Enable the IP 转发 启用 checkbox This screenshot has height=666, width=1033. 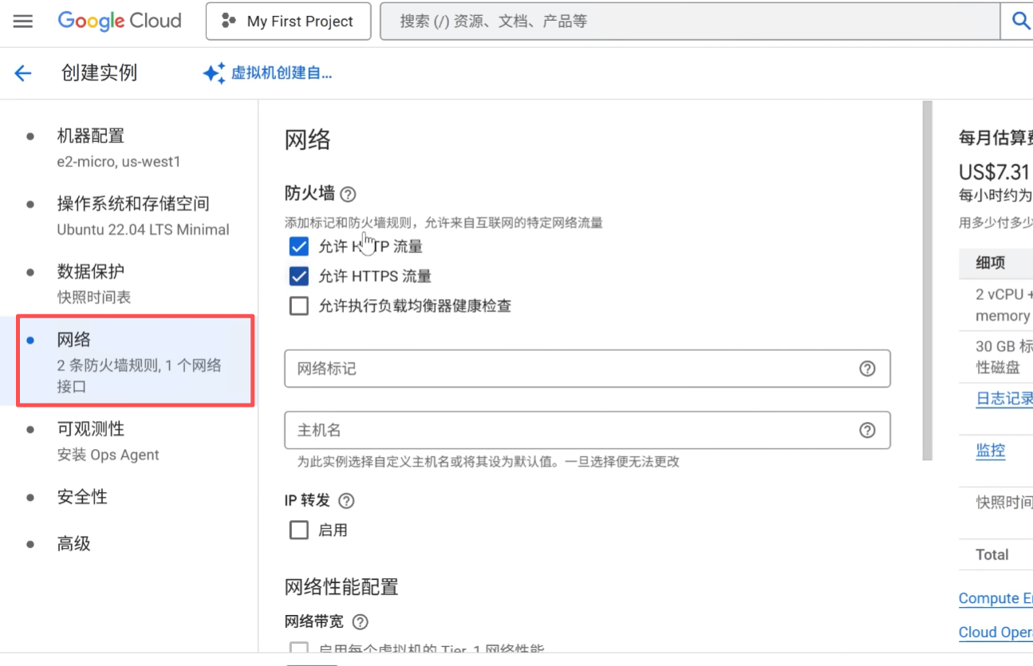[x=299, y=530]
